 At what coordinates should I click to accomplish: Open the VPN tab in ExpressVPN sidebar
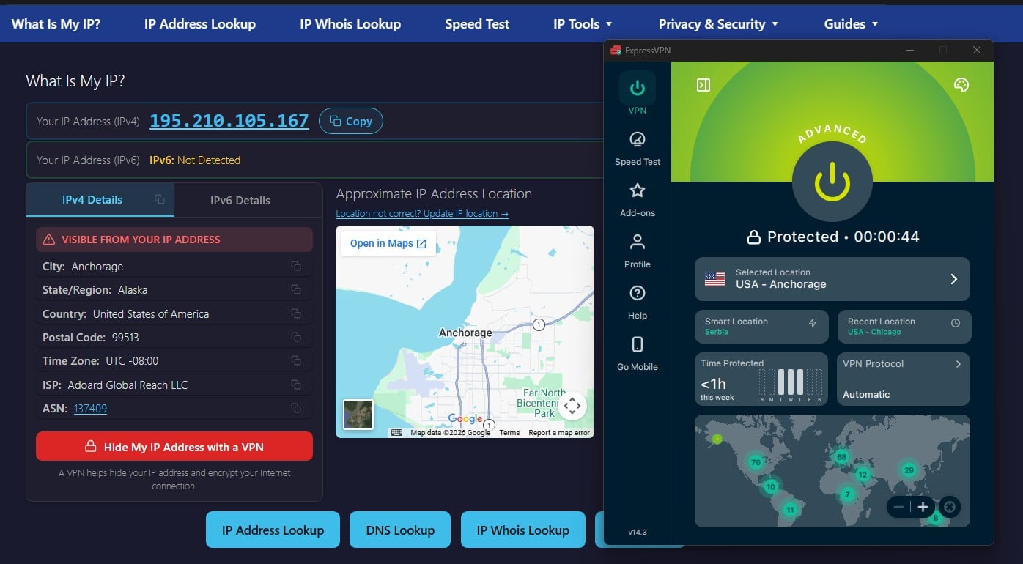point(637,94)
